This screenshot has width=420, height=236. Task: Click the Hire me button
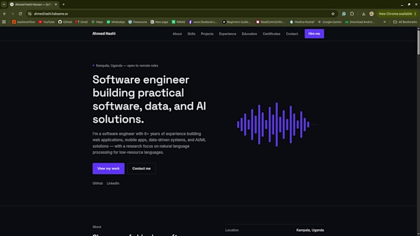point(314,34)
